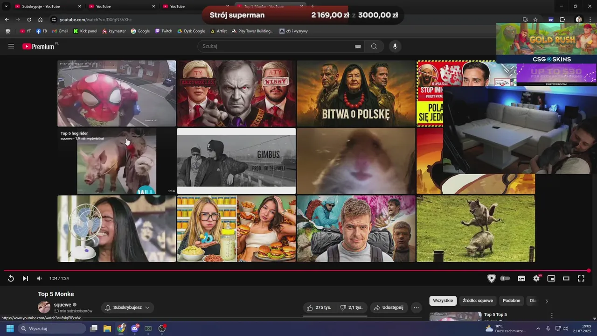The width and height of the screenshot is (597, 336).
Task: Open the cfx i wysywy bookmark
Action: point(293,31)
